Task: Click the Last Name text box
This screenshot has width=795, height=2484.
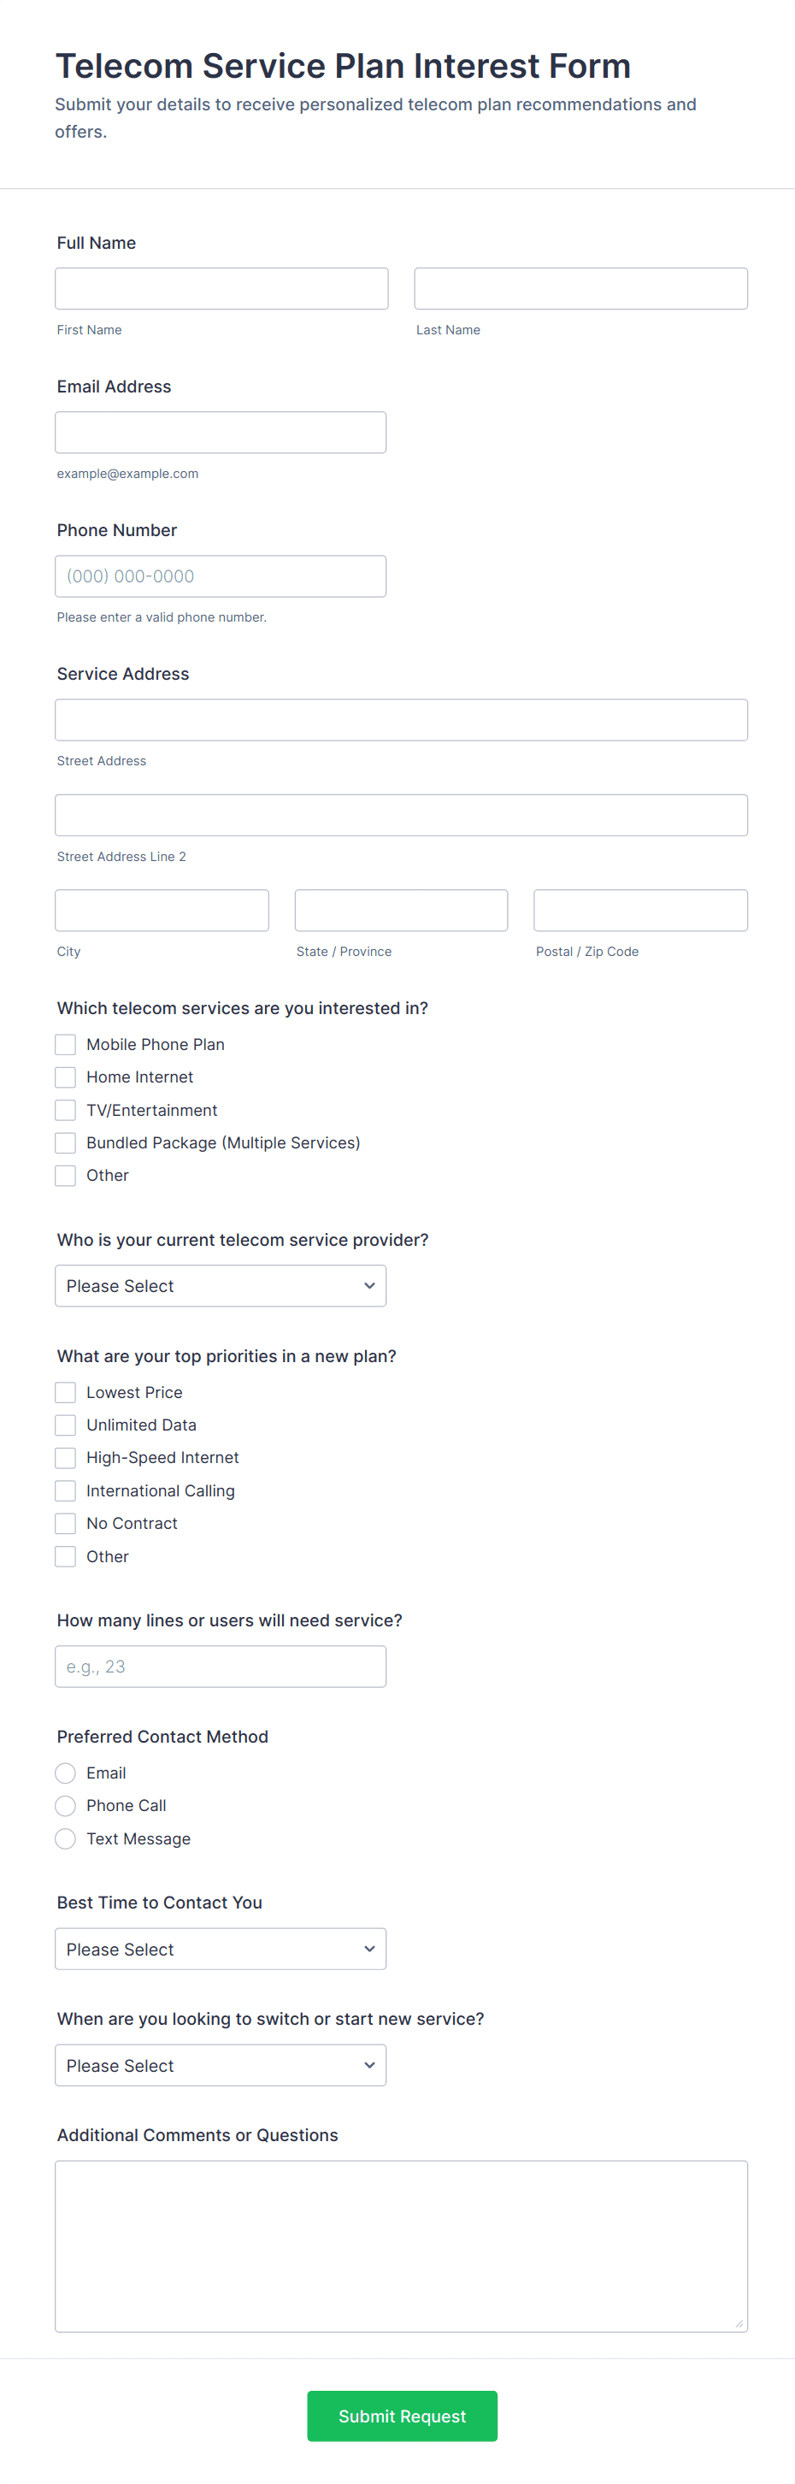Action: [580, 288]
